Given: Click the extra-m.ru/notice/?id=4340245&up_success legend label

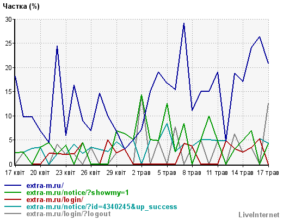Looking at the screenshot, I should pos(102,206).
